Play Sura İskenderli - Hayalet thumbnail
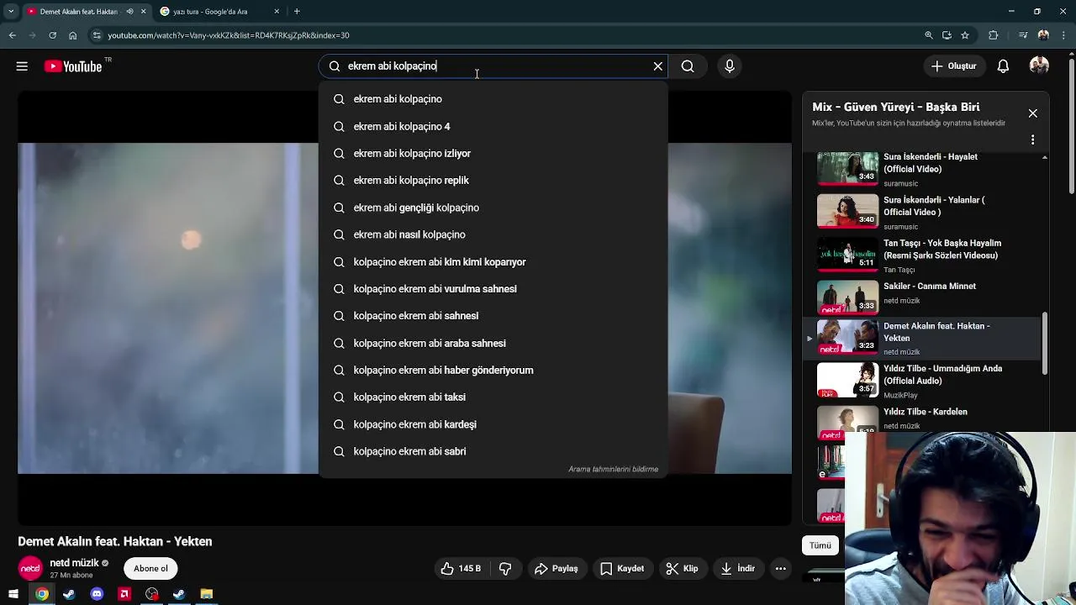 tap(847, 168)
